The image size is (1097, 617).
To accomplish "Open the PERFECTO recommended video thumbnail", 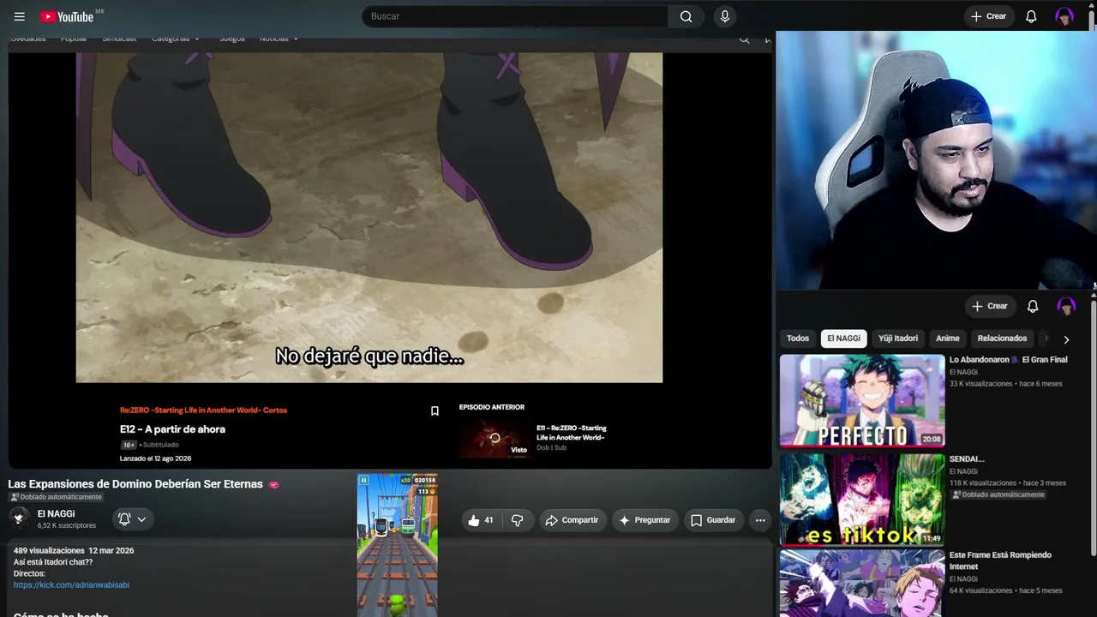I will pyautogui.click(x=862, y=401).
